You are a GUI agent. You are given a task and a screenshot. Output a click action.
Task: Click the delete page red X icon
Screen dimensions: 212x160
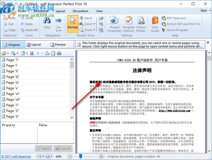(x=32, y=53)
